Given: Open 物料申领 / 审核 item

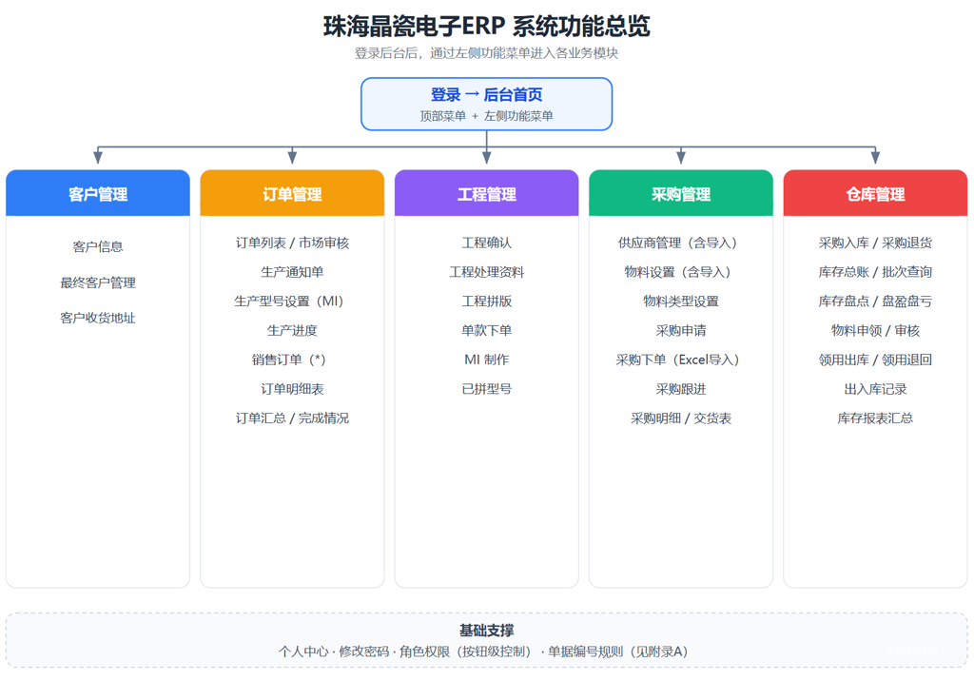Looking at the screenshot, I should [875, 331].
